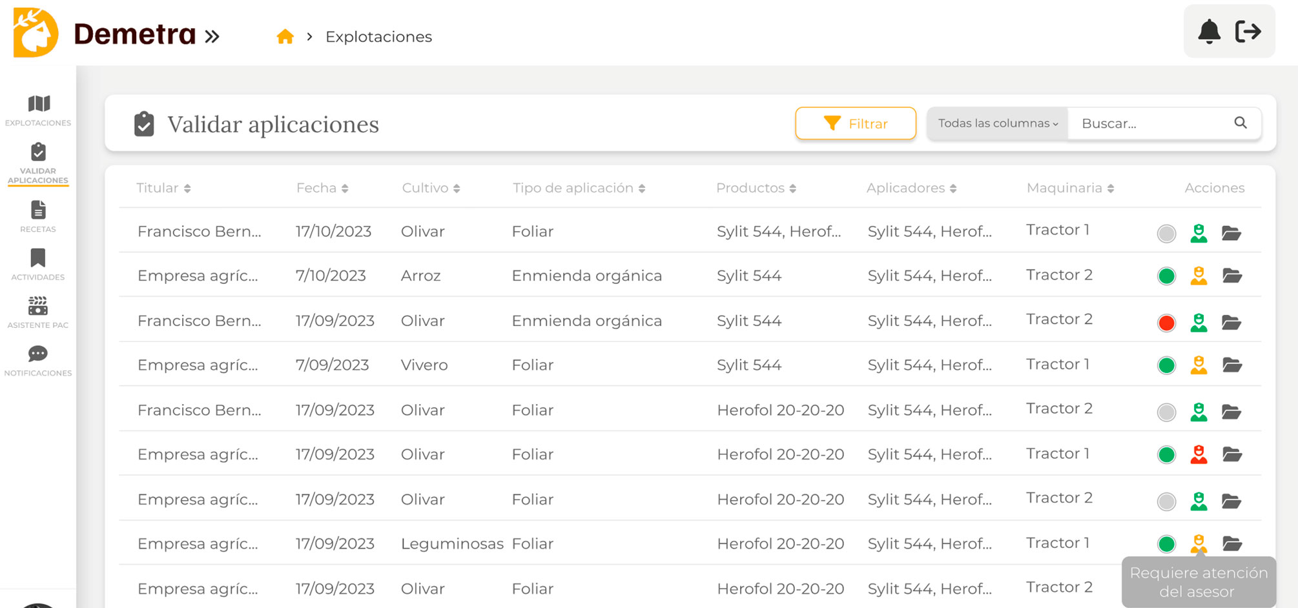This screenshot has height=608, width=1298.
Task: Click the logout arrow icon
Action: (x=1248, y=32)
